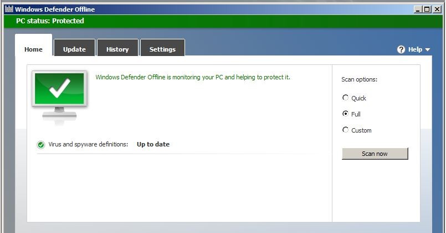Click the Help question mark icon
Image resolution: width=446 pixels, height=233 pixels.
click(401, 49)
